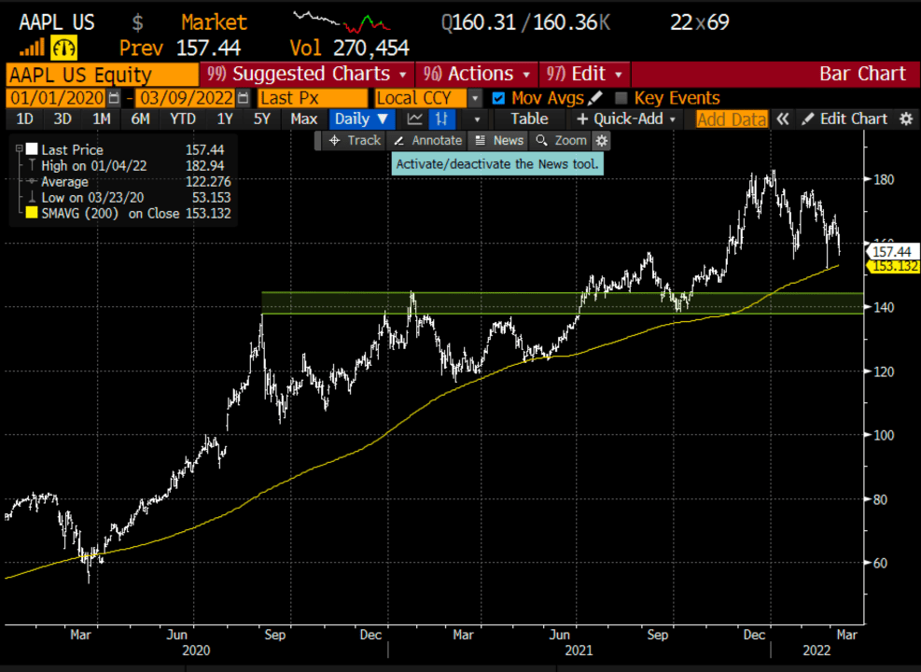This screenshot has width=921, height=672.
Task: Activate the Annotate tool
Action: pos(427,141)
